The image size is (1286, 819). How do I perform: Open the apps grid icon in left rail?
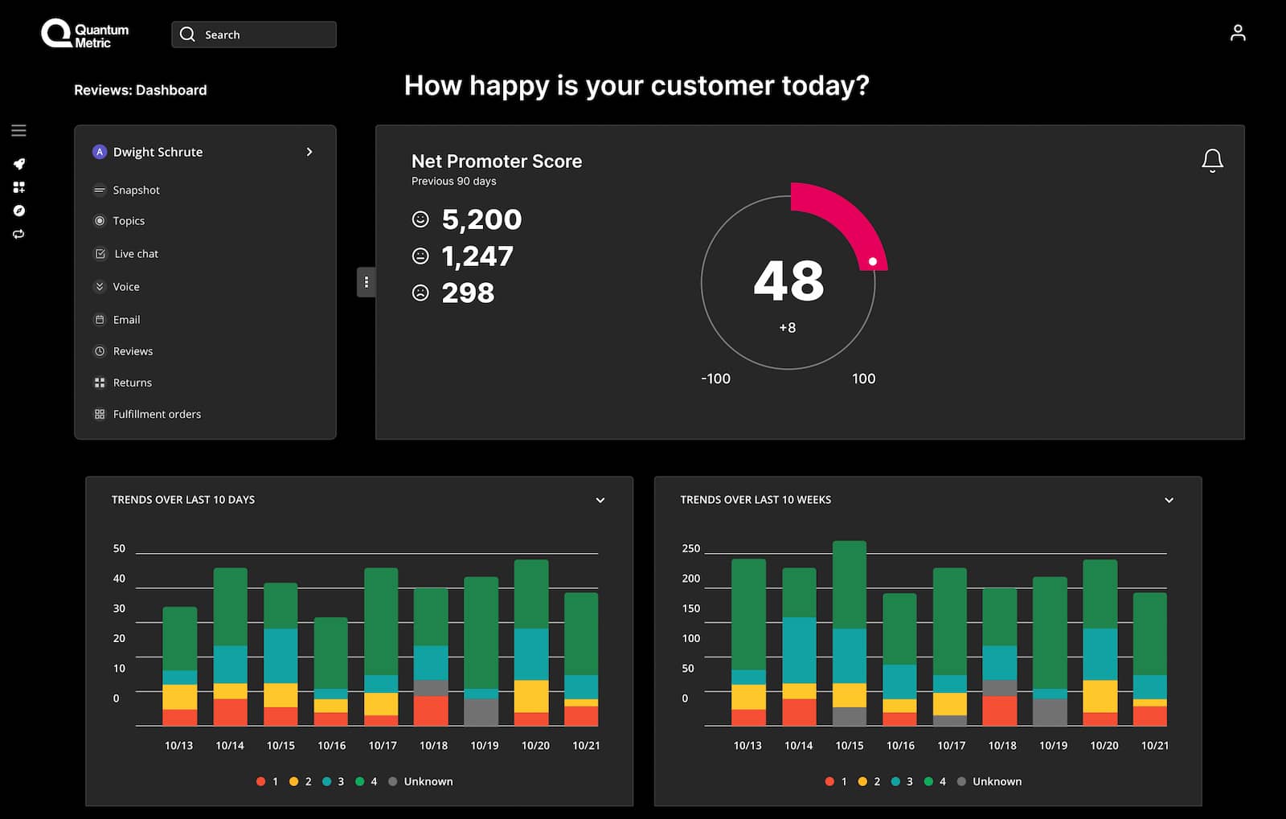pos(18,187)
